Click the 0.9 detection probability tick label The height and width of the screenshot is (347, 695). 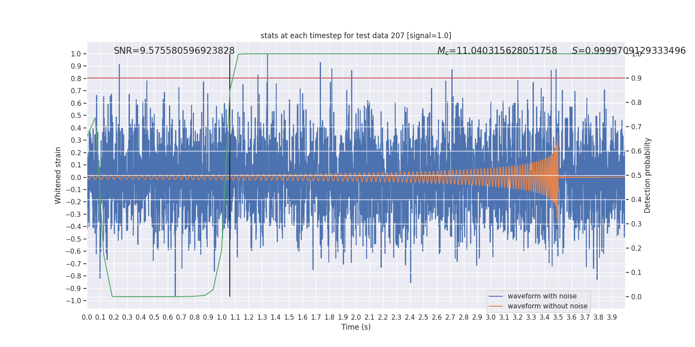pyautogui.click(x=636, y=79)
